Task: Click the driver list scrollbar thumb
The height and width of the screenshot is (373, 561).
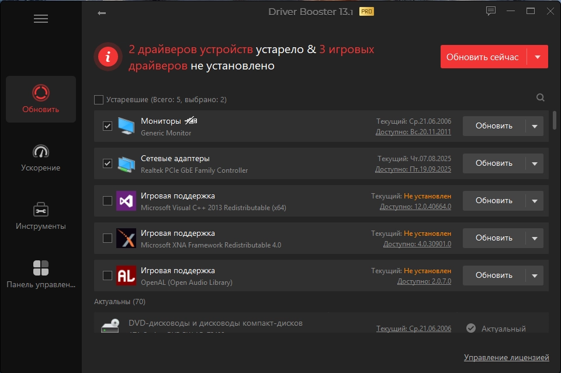Action: point(555,120)
